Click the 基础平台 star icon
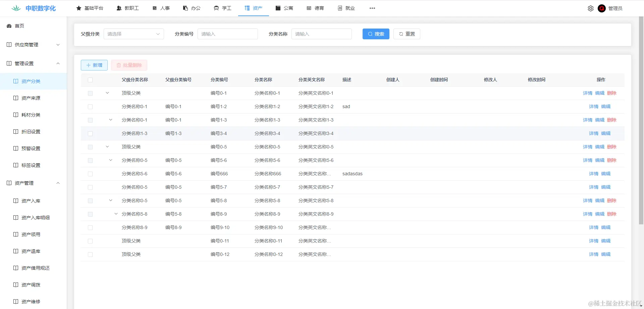This screenshot has height=309, width=644. (79, 8)
